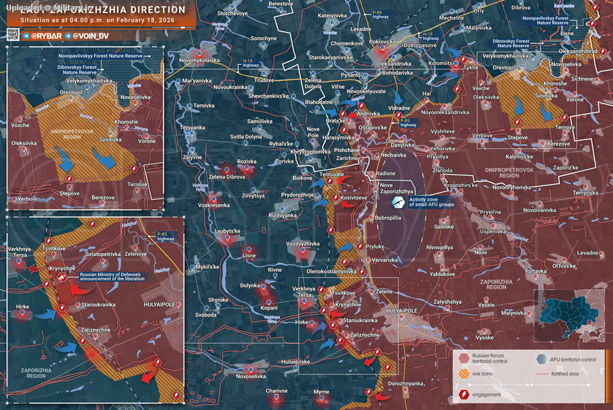613x410 pixels.
Task: Click the 'Activity zone of small AFU groups' label
Action: click(x=431, y=202)
